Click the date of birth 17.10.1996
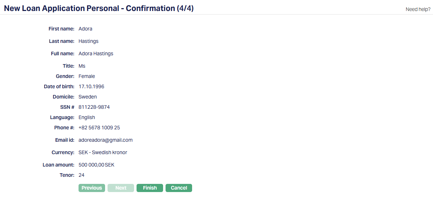Image resolution: width=433 pixels, height=197 pixels. pyautogui.click(x=91, y=86)
